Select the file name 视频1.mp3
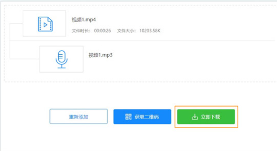Viewport: 277px width, 151px height. coord(100,55)
